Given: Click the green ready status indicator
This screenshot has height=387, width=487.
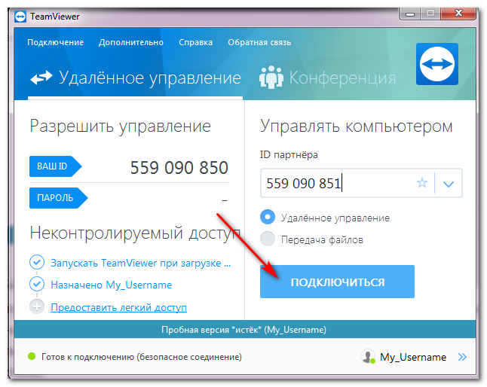Looking at the screenshot, I should 32,356.
